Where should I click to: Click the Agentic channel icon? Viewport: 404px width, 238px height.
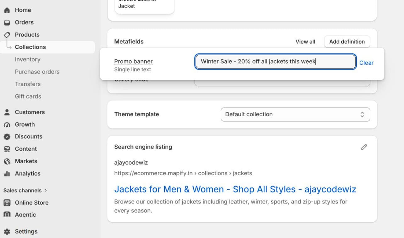point(7,214)
